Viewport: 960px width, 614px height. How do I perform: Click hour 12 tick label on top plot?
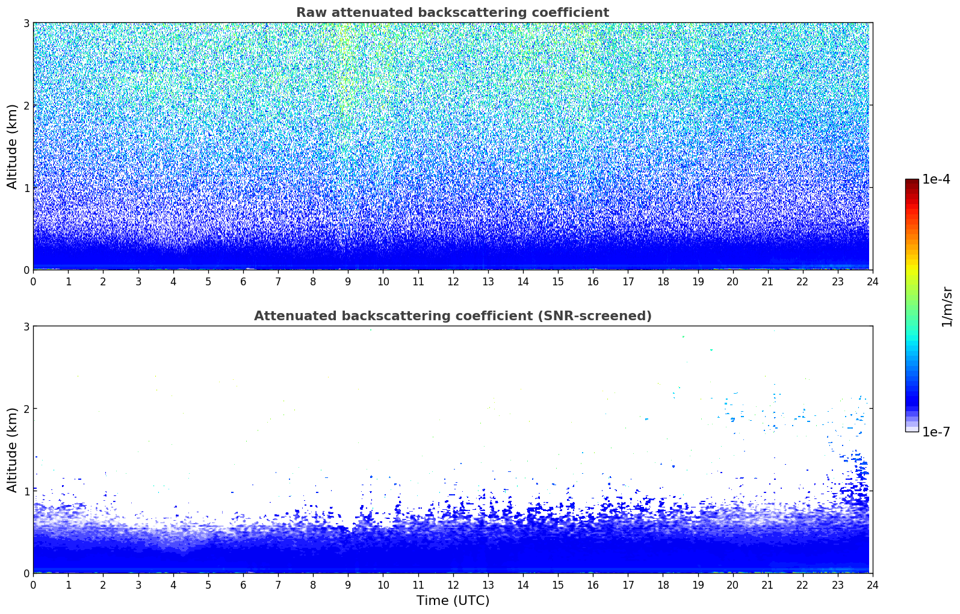pyautogui.click(x=453, y=282)
